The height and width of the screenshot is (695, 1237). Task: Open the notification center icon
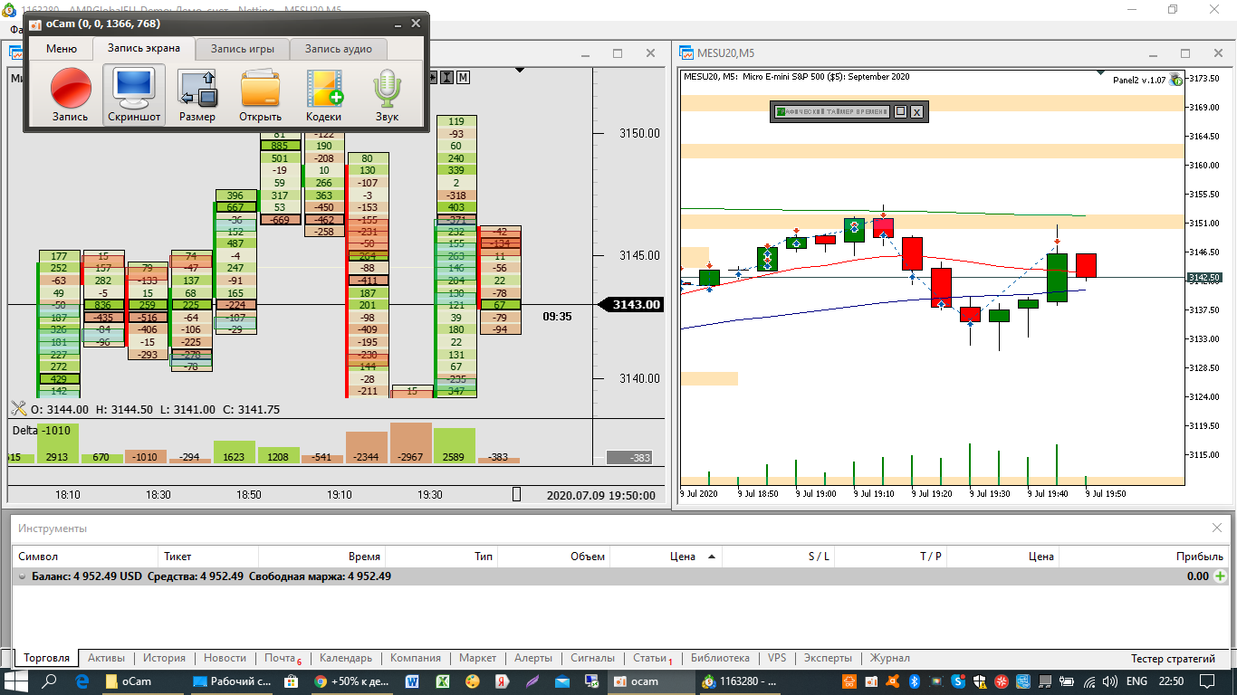tap(1207, 681)
